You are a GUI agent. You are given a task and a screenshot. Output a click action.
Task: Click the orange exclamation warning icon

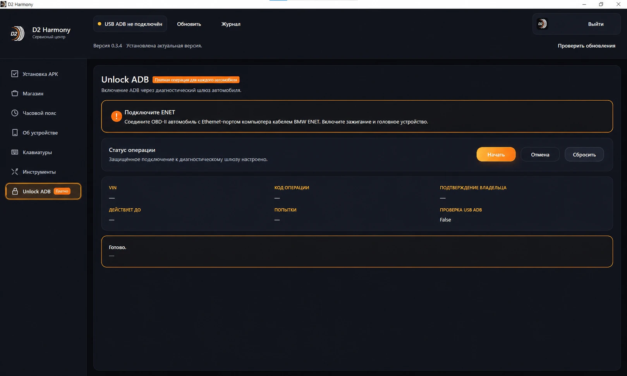click(x=116, y=116)
